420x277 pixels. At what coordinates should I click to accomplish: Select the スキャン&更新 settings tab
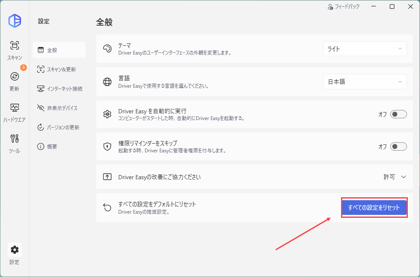click(59, 69)
